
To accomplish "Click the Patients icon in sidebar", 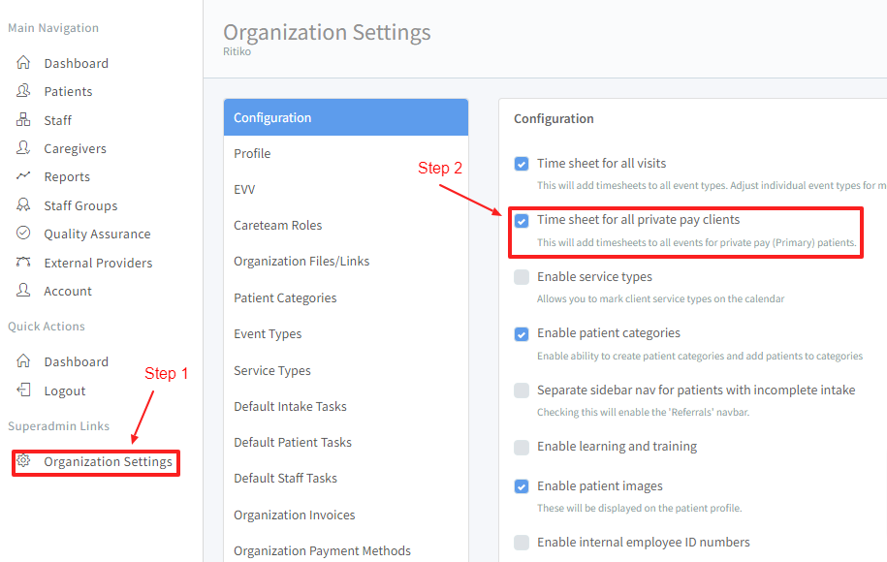I will [23, 91].
